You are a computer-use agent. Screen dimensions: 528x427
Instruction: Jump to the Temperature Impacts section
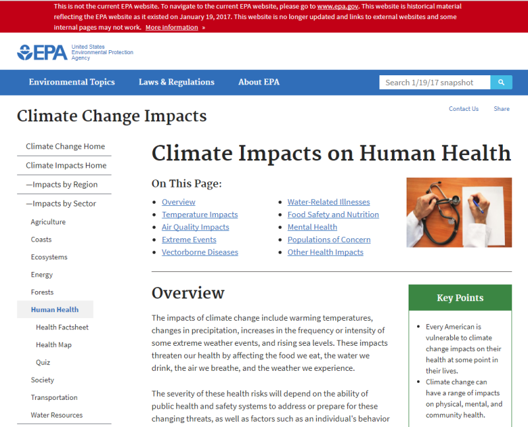coord(199,214)
